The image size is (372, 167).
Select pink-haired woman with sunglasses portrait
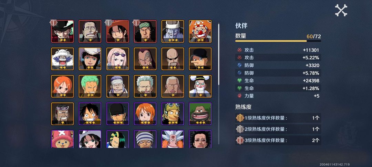tap(118, 59)
